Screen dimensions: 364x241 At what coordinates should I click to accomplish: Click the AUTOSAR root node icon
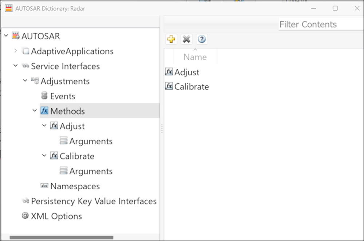pyautogui.click(x=16, y=36)
